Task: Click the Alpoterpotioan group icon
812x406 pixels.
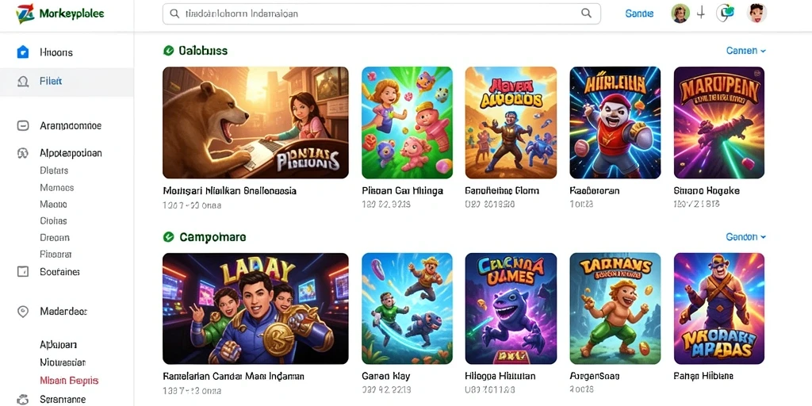Action: click(23, 153)
